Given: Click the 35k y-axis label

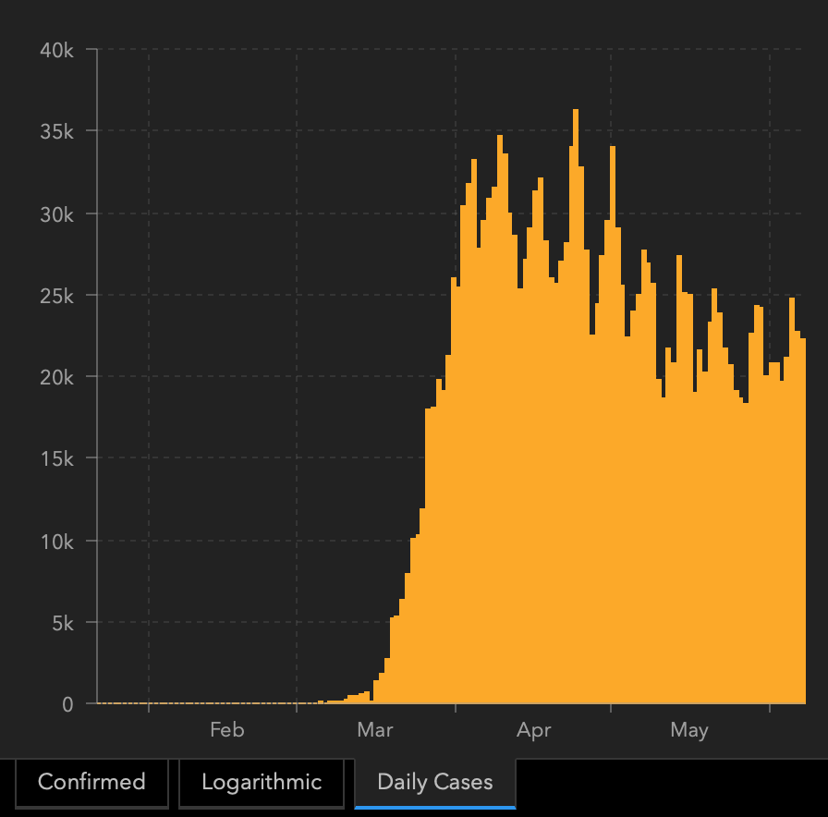Looking at the screenshot, I should [56, 131].
